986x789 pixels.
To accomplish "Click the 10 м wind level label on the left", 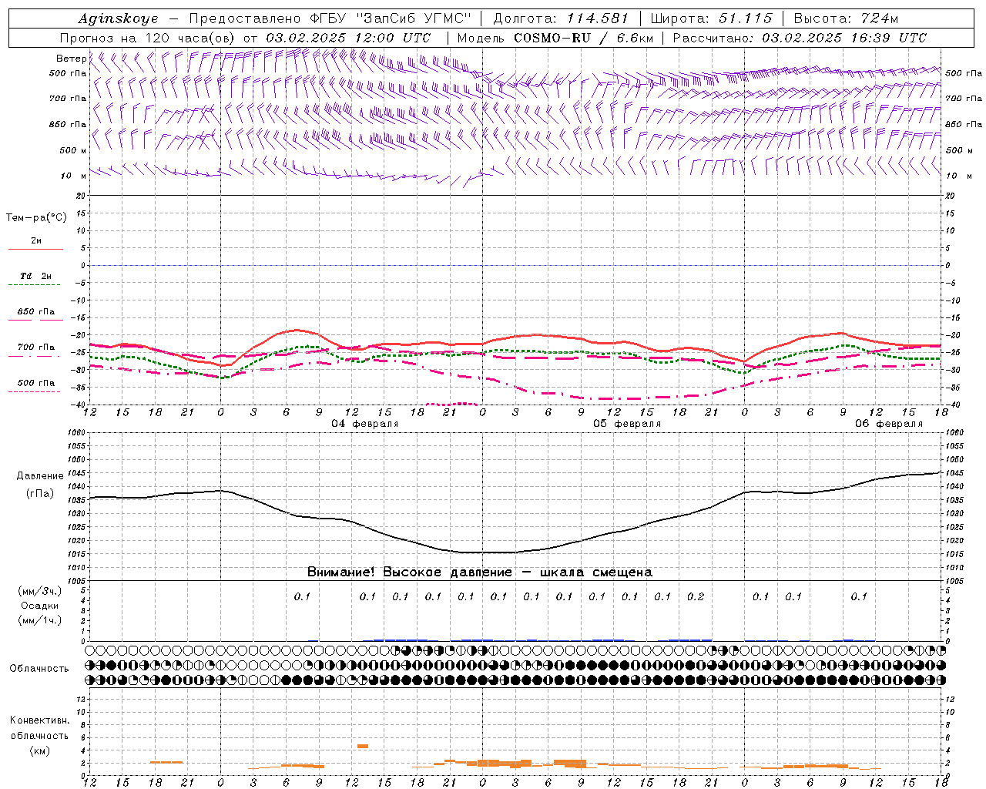I will (x=74, y=176).
